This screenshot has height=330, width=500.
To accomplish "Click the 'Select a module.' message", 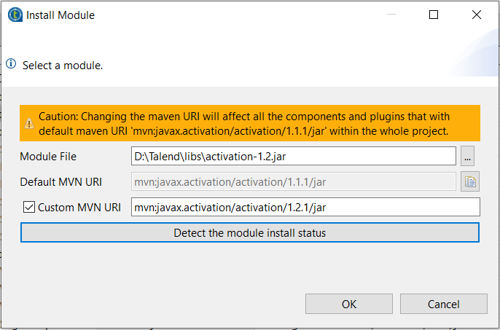I will click(63, 66).
